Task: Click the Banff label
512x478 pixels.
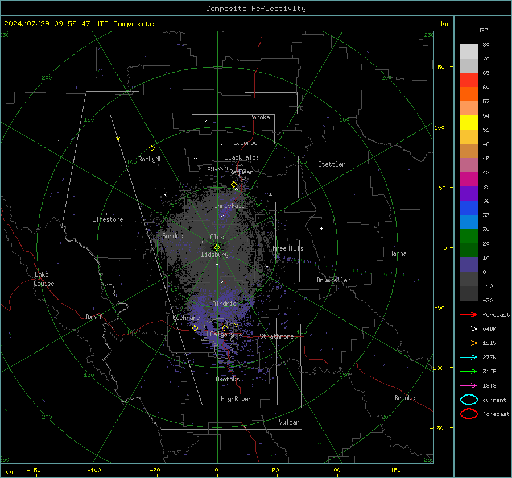Action: (x=94, y=317)
